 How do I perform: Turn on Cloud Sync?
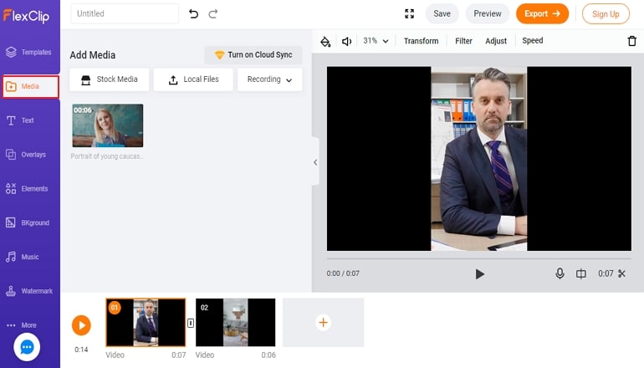[x=253, y=54]
